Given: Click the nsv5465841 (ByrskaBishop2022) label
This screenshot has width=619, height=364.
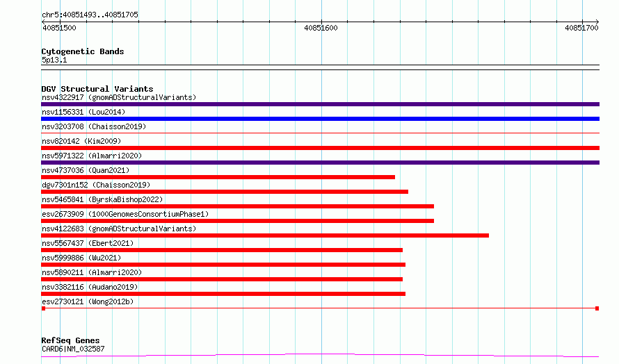Looking at the screenshot, I should click(102, 199).
